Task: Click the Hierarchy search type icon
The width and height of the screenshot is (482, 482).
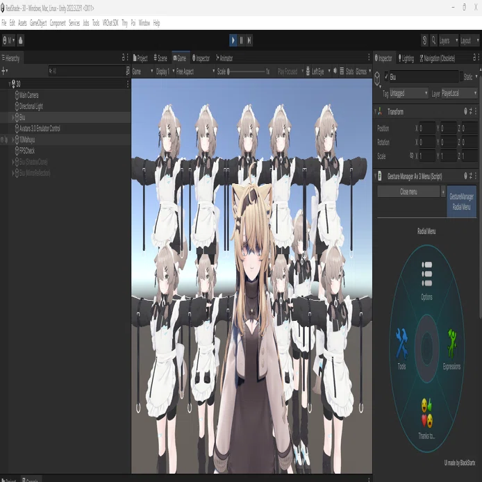Action: [128, 71]
